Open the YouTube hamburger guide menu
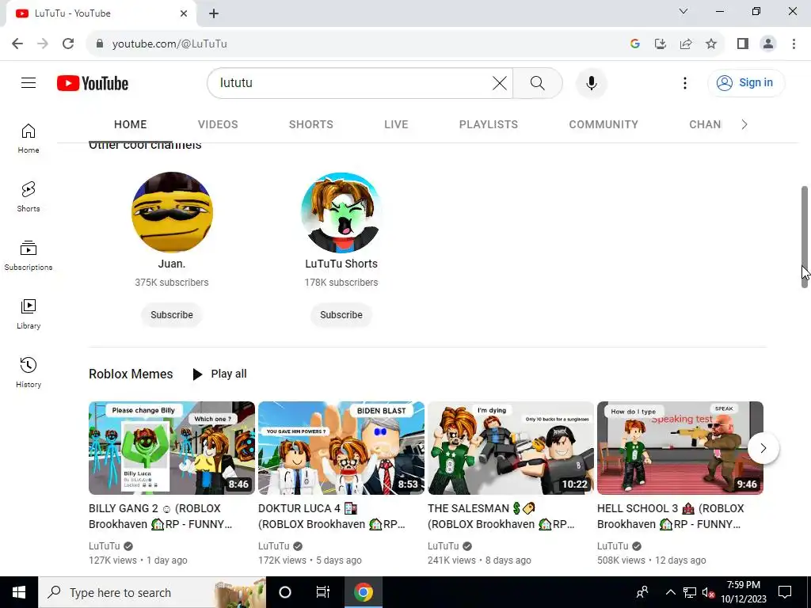This screenshot has height=608, width=811. pos(29,82)
